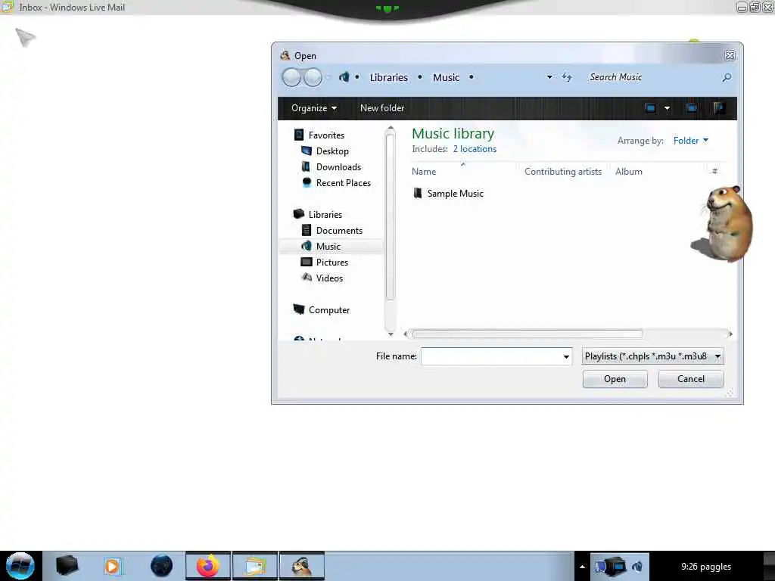Click New folder
775x581 pixels.
[x=382, y=107]
